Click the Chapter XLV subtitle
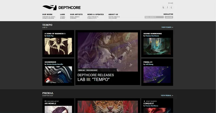 48,96
